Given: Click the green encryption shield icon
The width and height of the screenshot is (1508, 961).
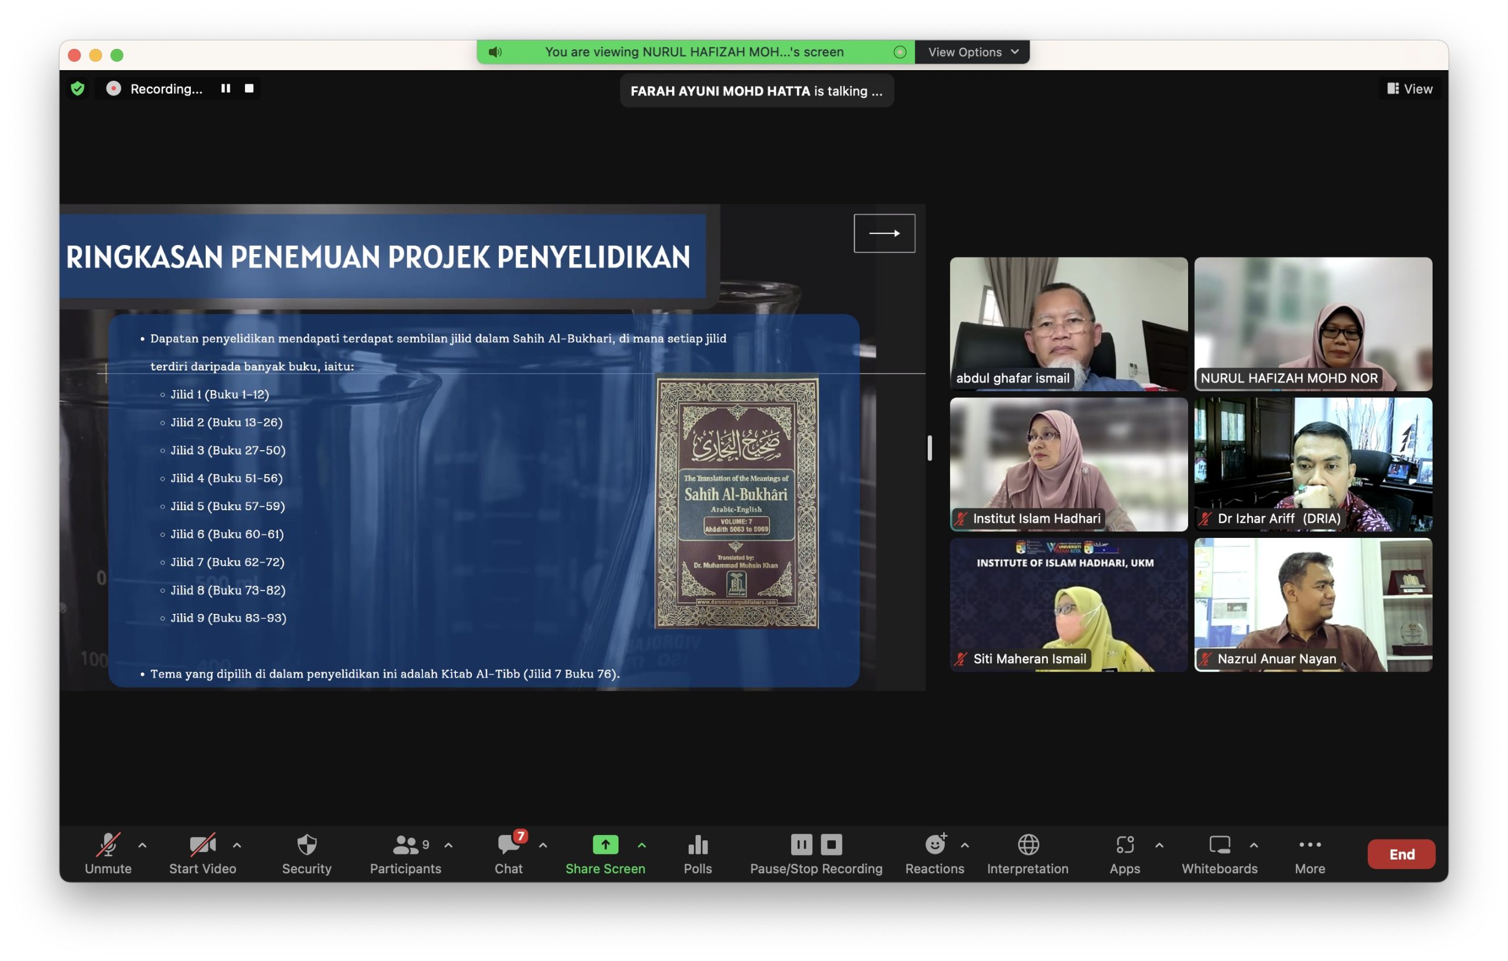Looking at the screenshot, I should coord(78,88).
